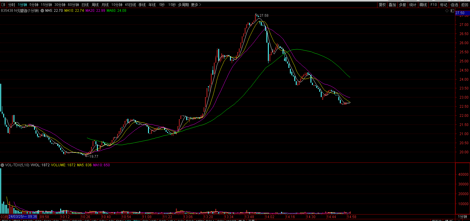Viewport: 470px width, 221px height.
Task: Click the 11:22 time axis label
Action: point(167,217)
